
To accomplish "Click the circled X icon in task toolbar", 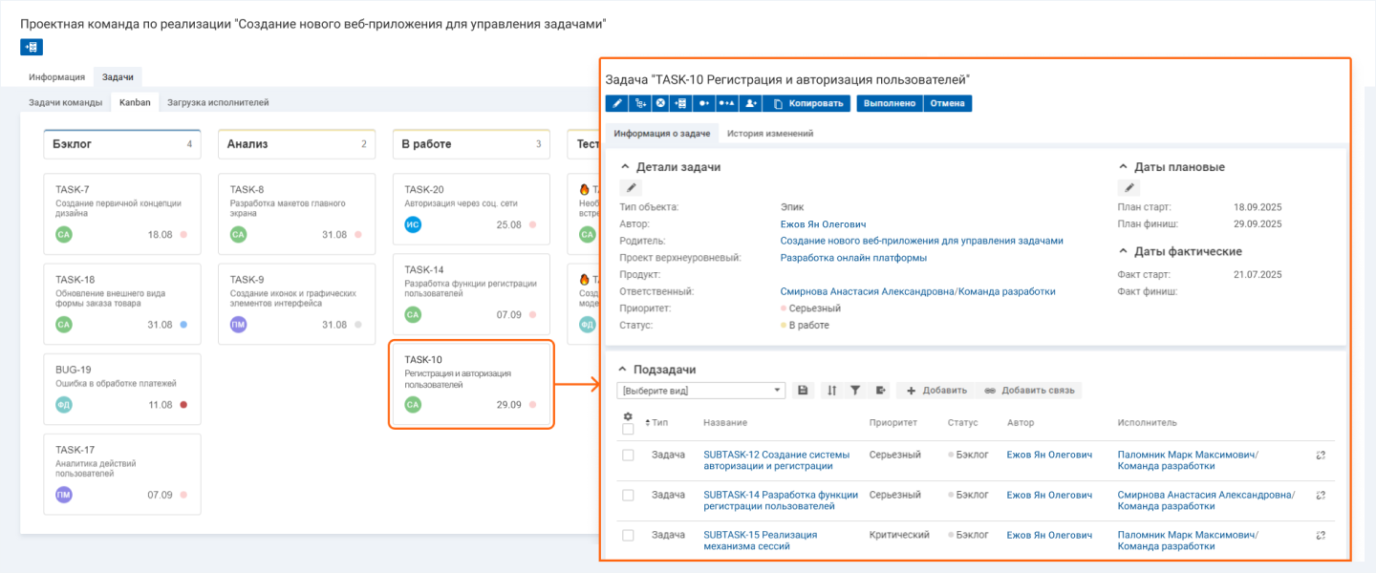I will click(x=660, y=103).
